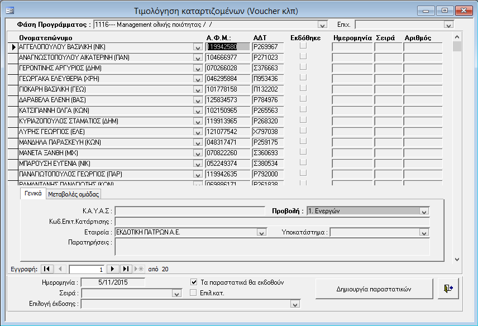
Task: Open the Σειρά series dropdown
Action: 177,294
